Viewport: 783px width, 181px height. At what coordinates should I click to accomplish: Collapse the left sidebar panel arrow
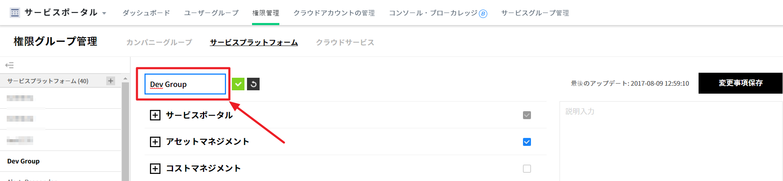9,65
